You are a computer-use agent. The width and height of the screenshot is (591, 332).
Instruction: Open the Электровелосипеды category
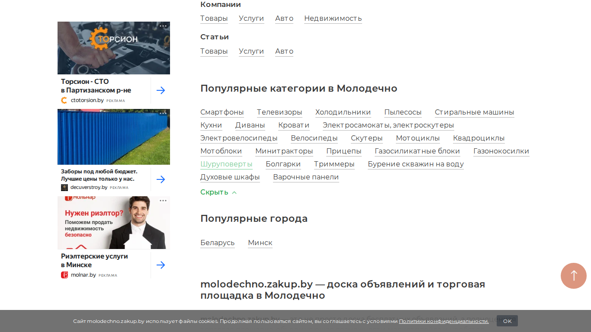239,138
